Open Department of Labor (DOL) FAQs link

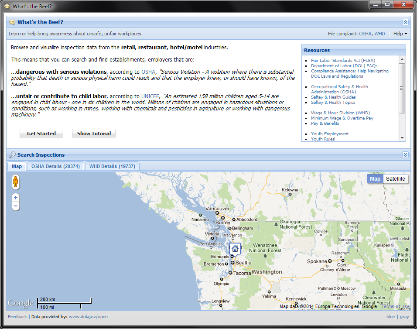point(344,66)
